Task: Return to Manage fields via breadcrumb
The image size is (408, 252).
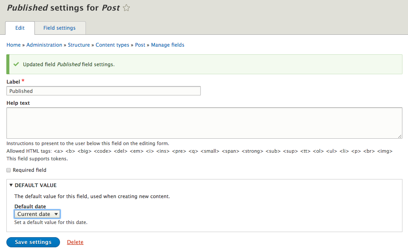Action: (168, 45)
